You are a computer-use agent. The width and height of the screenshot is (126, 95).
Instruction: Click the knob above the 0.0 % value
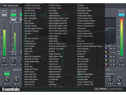110,80
